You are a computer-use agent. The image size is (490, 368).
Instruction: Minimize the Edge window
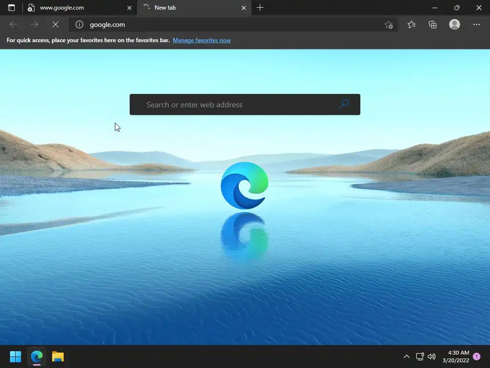coord(434,8)
